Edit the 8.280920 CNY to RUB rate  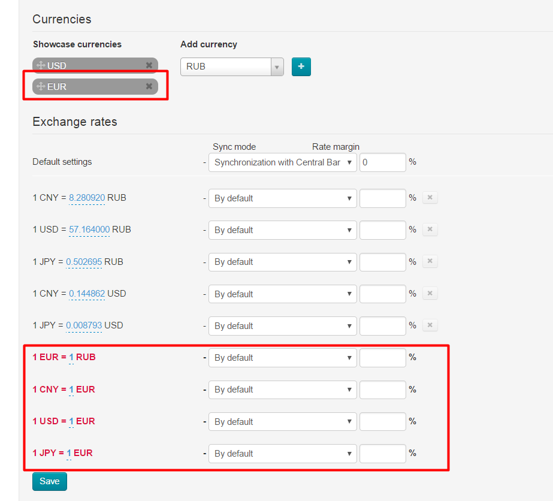87,198
